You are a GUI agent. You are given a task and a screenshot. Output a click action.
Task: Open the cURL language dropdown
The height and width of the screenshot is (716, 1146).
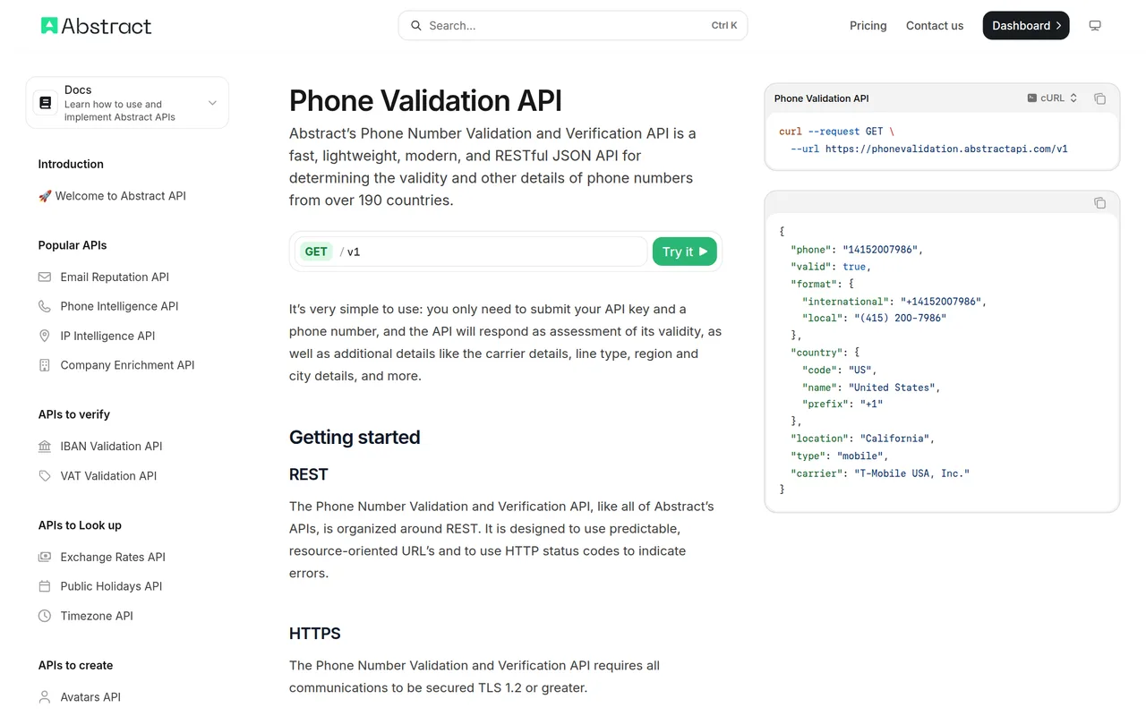point(1053,98)
